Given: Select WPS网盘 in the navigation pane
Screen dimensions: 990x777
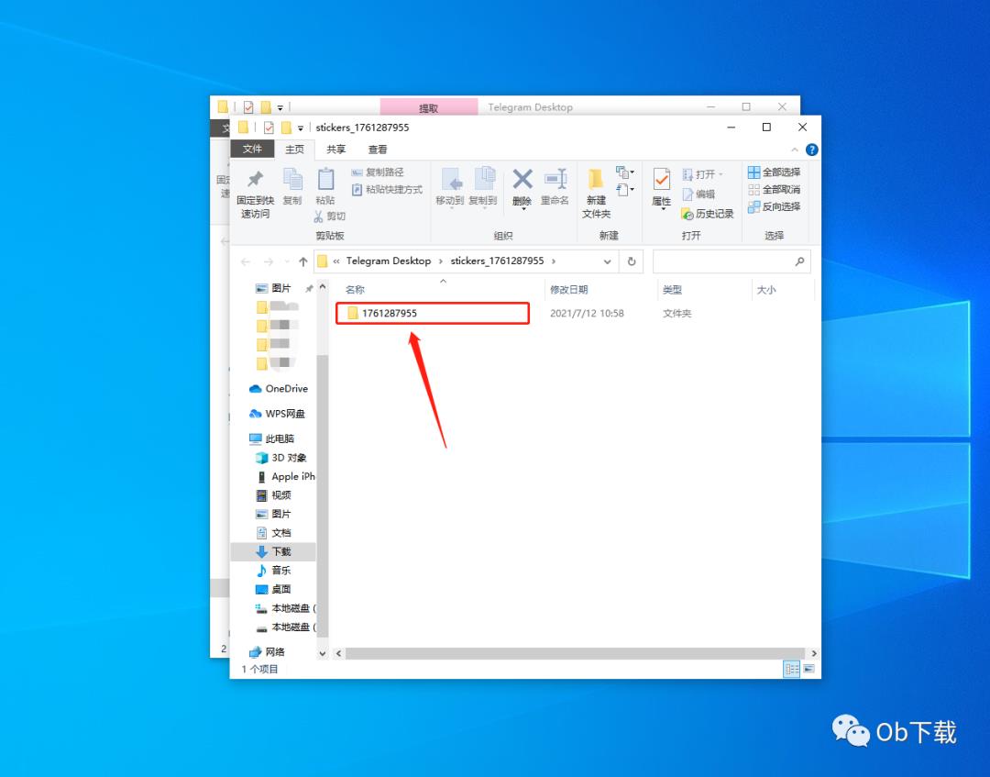Looking at the screenshot, I should (278, 414).
